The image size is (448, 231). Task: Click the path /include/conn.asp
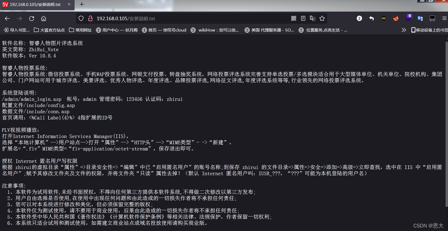[x=46, y=112]
